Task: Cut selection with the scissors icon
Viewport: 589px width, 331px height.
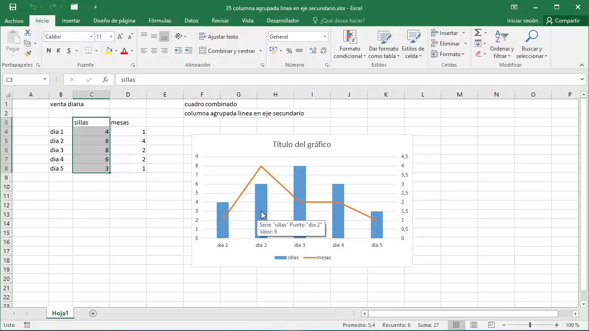Action: 28,33
